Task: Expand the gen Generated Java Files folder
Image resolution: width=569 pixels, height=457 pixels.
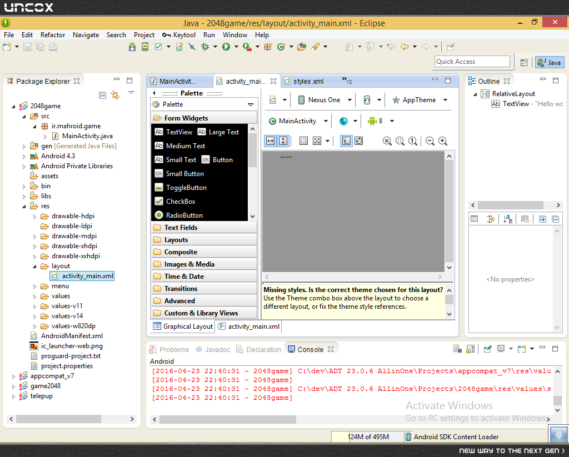Action: (x=24, y=147)
